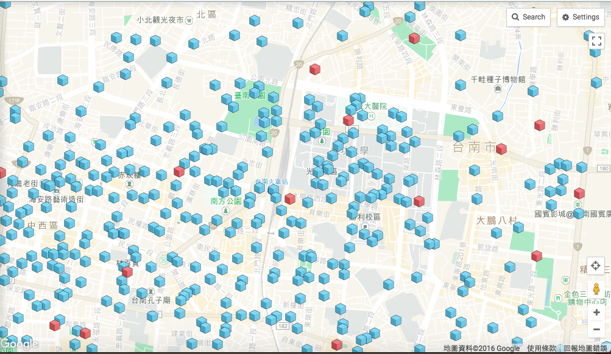
Task: Click the Street View pegman icon
Action: click(596, 290)
